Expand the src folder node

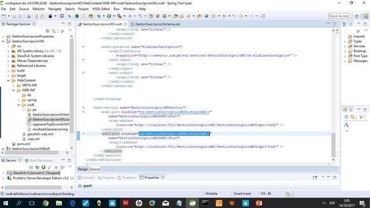tap(8, 46)
